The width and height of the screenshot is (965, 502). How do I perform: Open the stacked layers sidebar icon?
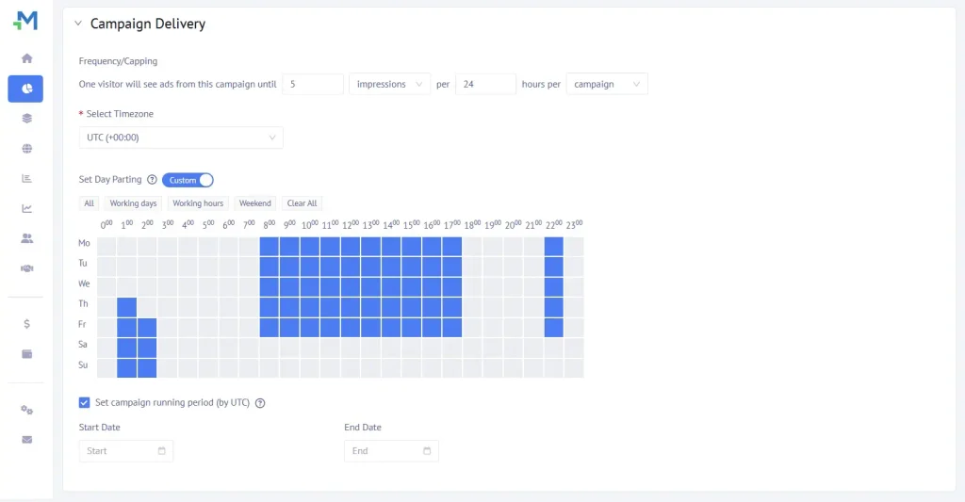click(26, 118)
